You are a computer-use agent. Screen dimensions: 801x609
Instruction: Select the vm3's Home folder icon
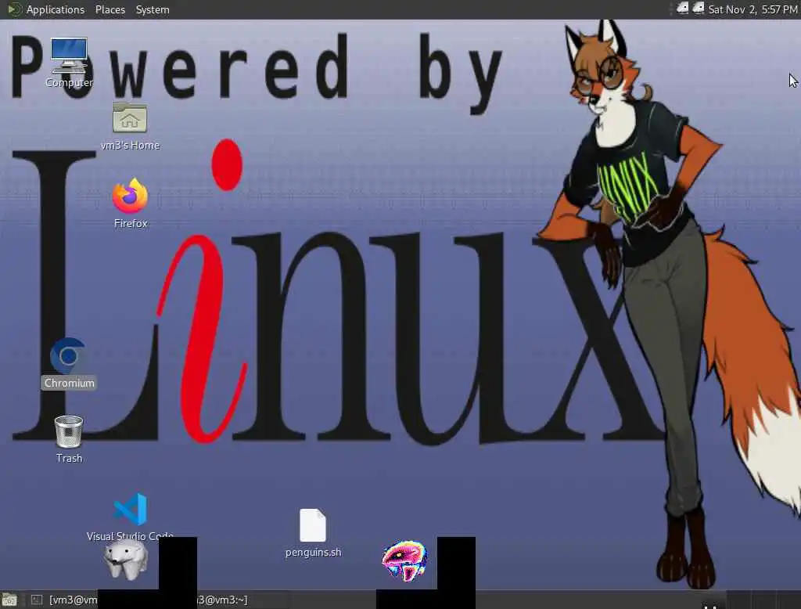click(131, 126)
